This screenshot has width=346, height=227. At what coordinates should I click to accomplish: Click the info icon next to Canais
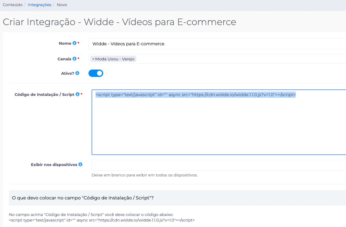click(75, 59)
